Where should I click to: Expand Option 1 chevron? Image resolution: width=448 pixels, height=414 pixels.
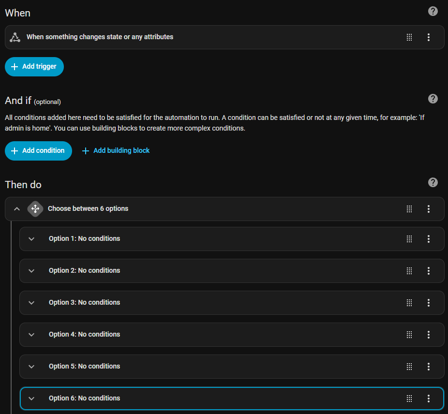[x=31, y=239]
